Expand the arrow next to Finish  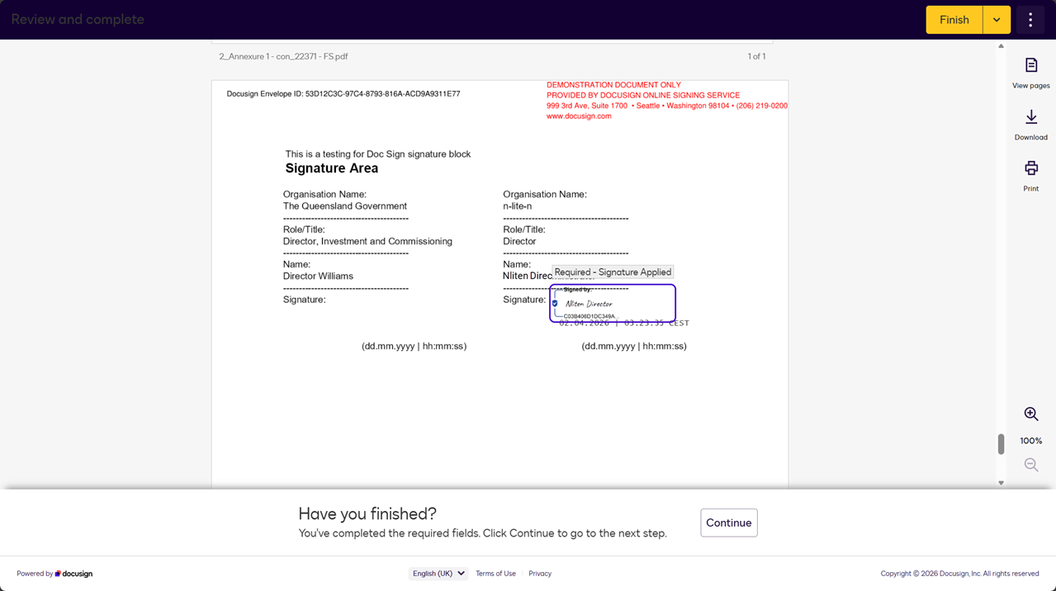click(997, 20)
